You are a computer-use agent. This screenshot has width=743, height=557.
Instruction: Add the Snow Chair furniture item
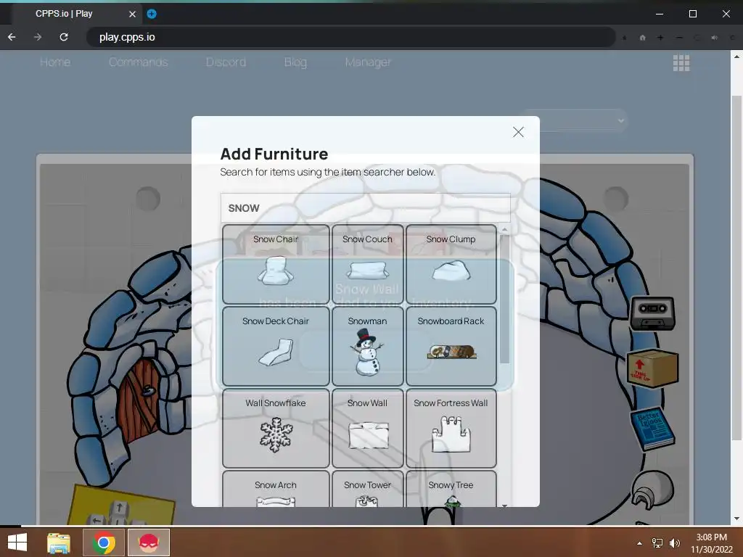pyautogui.click(x=276, y=264)
